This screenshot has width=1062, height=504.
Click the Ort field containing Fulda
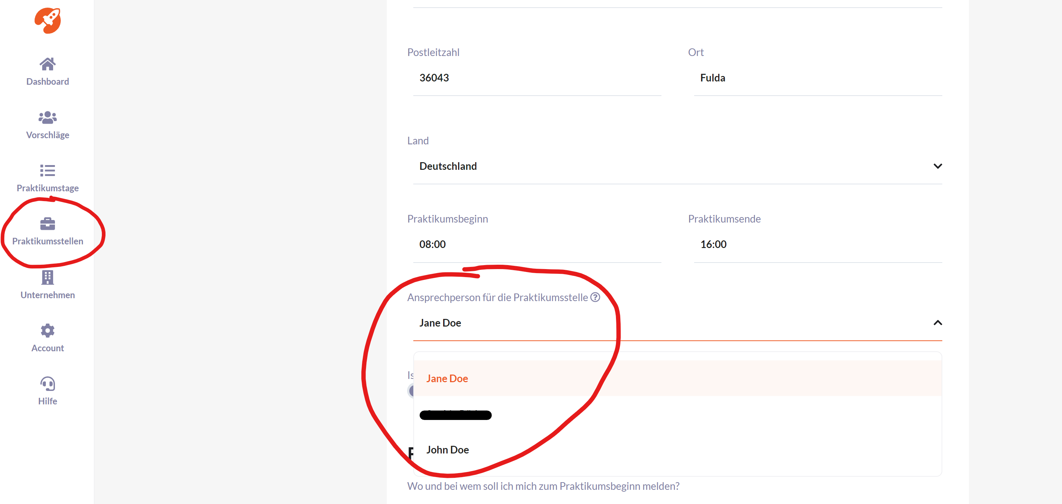816,78
